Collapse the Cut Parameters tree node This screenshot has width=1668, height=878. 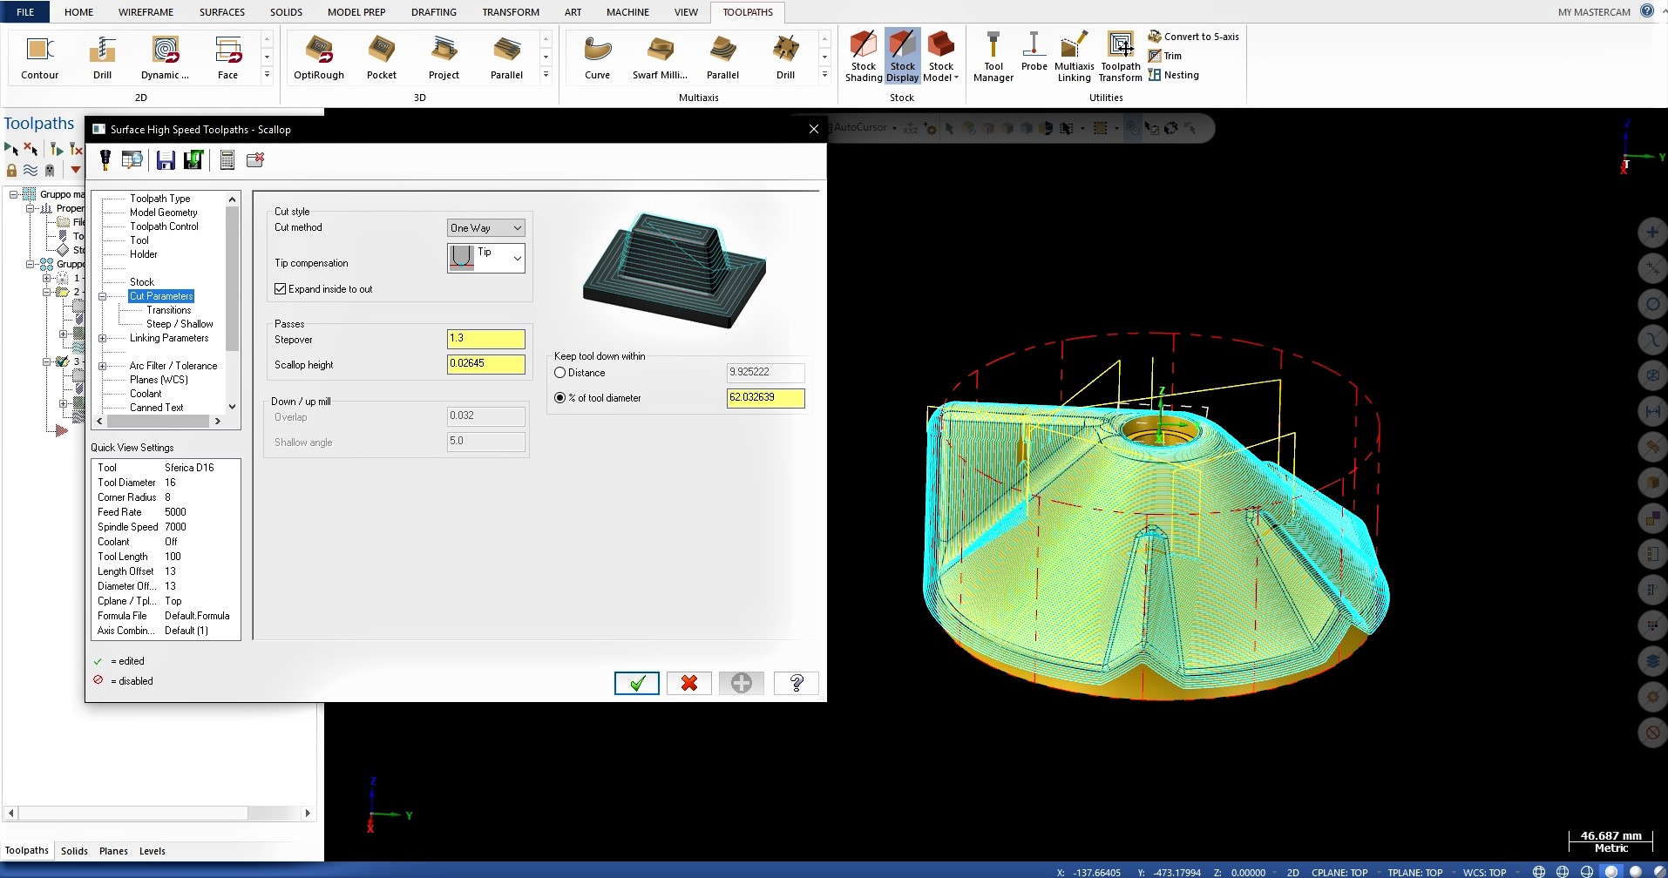[103, 296]
